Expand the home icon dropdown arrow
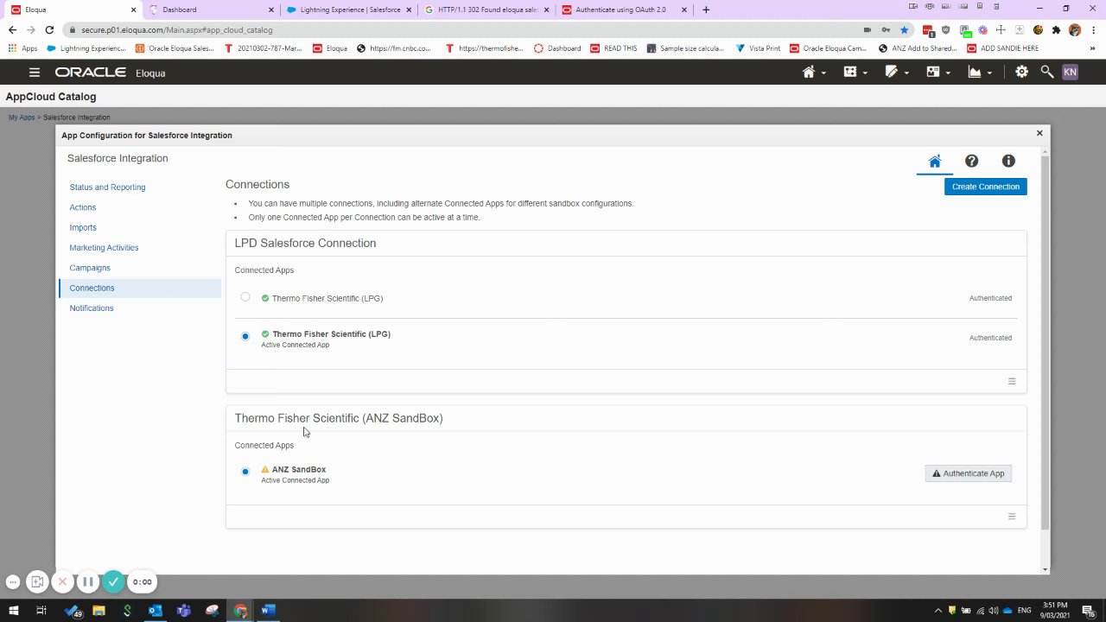Image resolution: width=1106 pixels, height=622 pixels. coord(823,73)
